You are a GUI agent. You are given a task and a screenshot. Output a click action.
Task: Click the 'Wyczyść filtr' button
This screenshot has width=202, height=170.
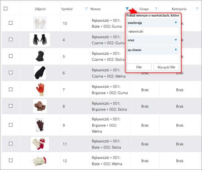166,67
